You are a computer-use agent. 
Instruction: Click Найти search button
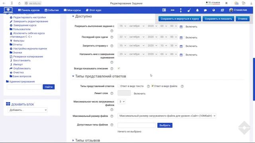click(49, 87)
